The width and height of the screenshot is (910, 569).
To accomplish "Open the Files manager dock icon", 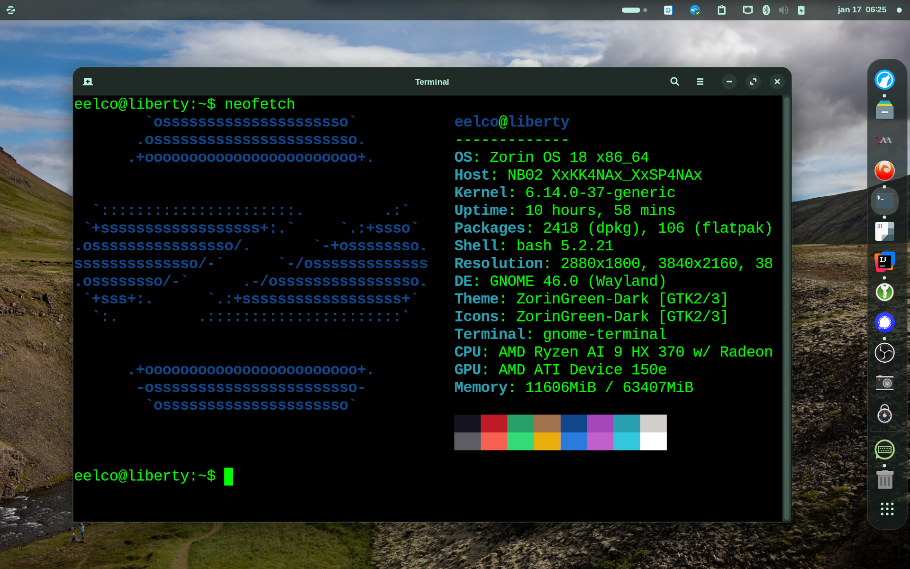I will 884,110.
